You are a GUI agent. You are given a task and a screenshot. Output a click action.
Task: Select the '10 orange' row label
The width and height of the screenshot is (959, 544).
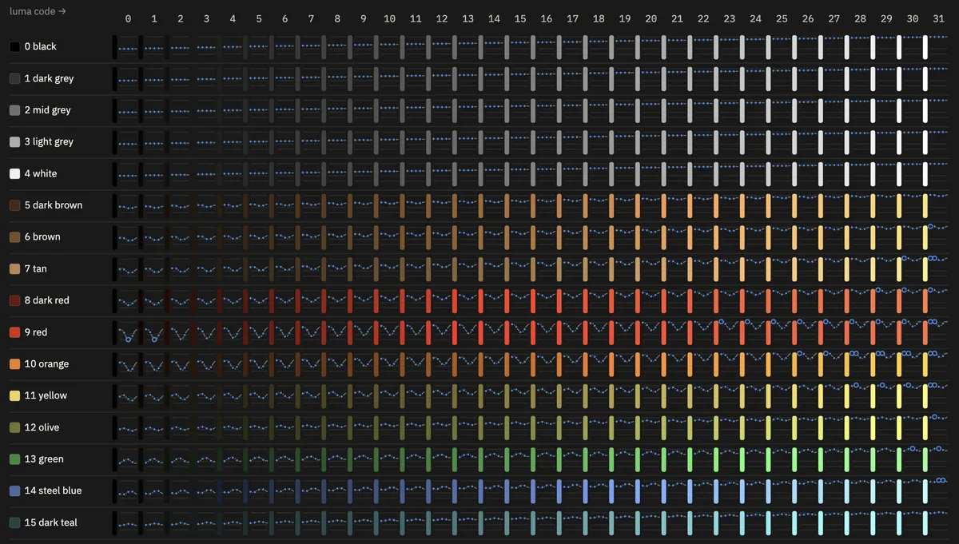(47, 364)
